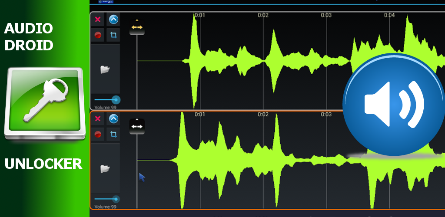Click 'Volume: 99' label on top track

tap(105, 107)
